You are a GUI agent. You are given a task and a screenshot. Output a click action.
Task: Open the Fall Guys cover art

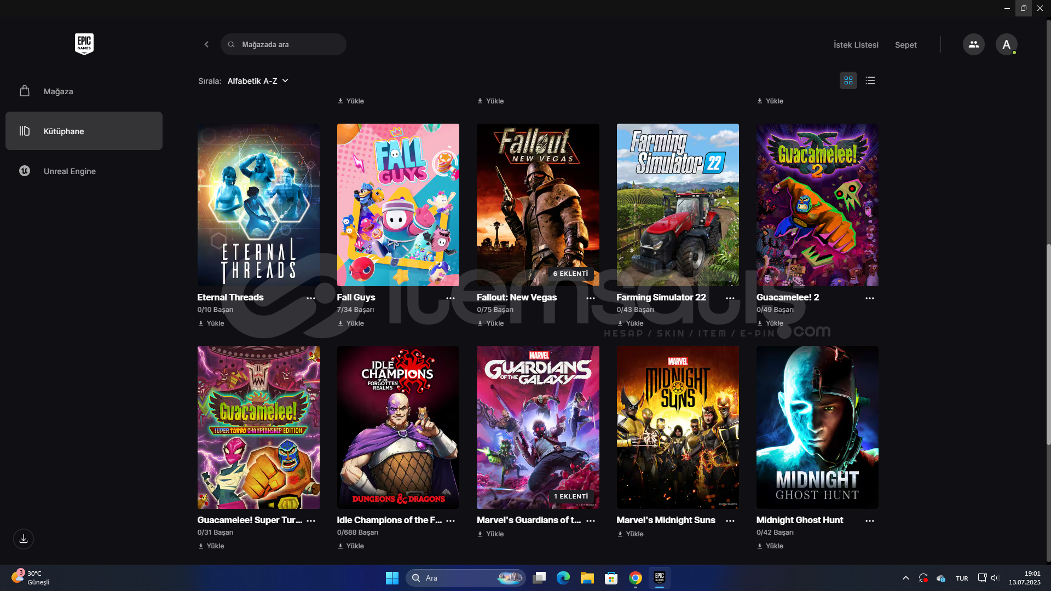pos(398,205)
